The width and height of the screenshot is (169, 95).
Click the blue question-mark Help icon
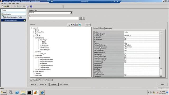click(x=31, y=6)
